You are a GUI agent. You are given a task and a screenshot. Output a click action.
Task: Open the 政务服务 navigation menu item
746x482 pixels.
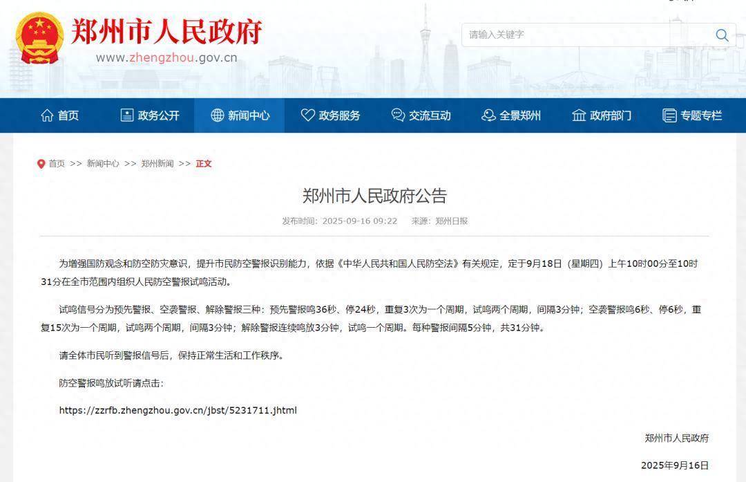tap(331, 115)
